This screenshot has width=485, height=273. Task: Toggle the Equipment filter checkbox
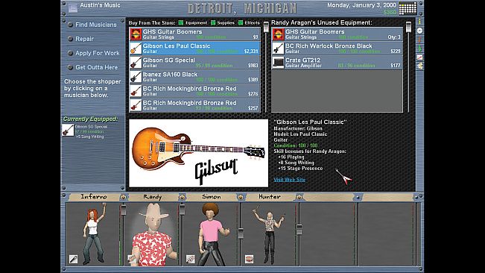[181, 22]
